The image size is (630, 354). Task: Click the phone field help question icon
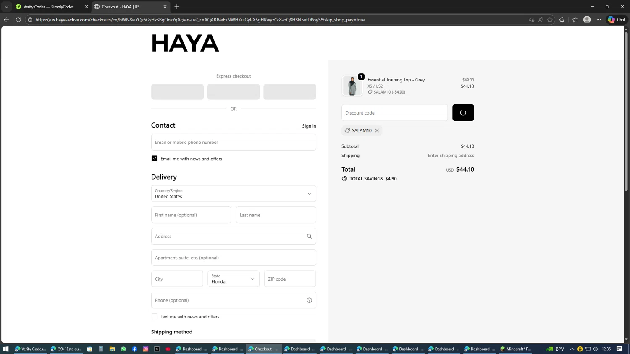[x=310, y=300]
